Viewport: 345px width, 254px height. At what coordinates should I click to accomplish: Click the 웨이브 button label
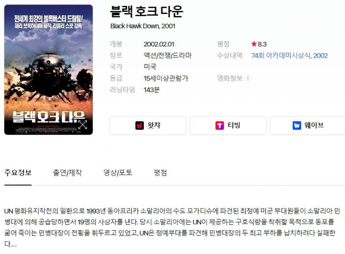pyautogui.click(x=314, y=125)
